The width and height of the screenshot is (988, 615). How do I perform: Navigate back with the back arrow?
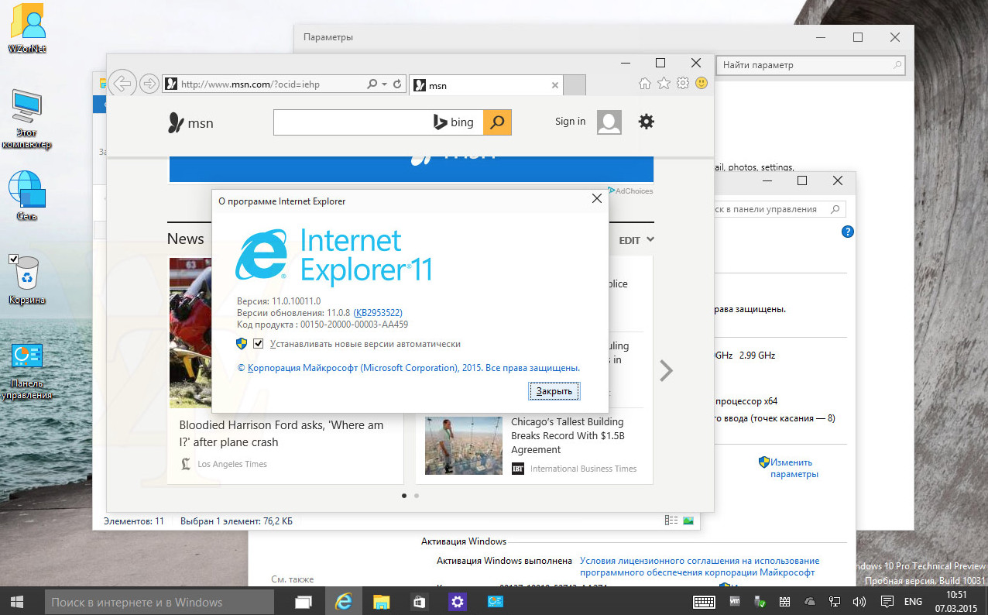point(122,83)
